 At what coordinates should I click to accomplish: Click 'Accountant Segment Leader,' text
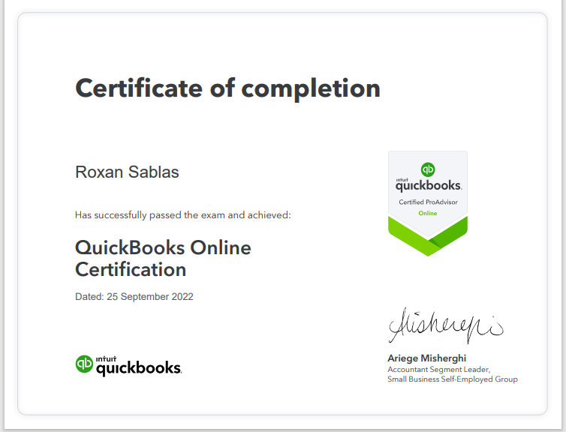pyautogui.click(x=439, y=370)
